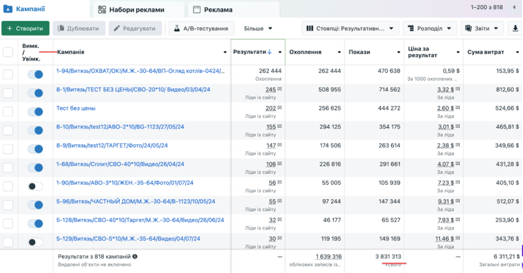Open campaign '8-9/Витязь/test12/ТАРГЕТ/Фото' link
This screenshot has height=273, width=523.
pyautogui.click(x=112, y=146)
